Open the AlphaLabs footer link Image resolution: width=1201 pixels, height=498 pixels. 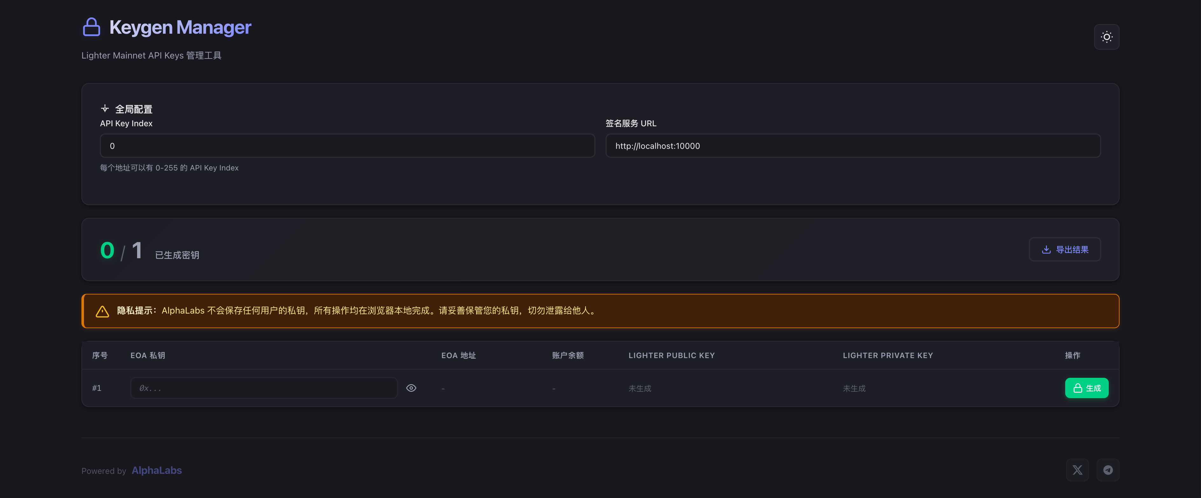click(x=157, y=470)
